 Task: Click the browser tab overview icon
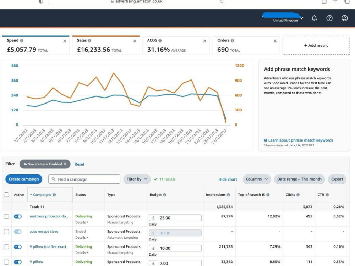[346, 1]
